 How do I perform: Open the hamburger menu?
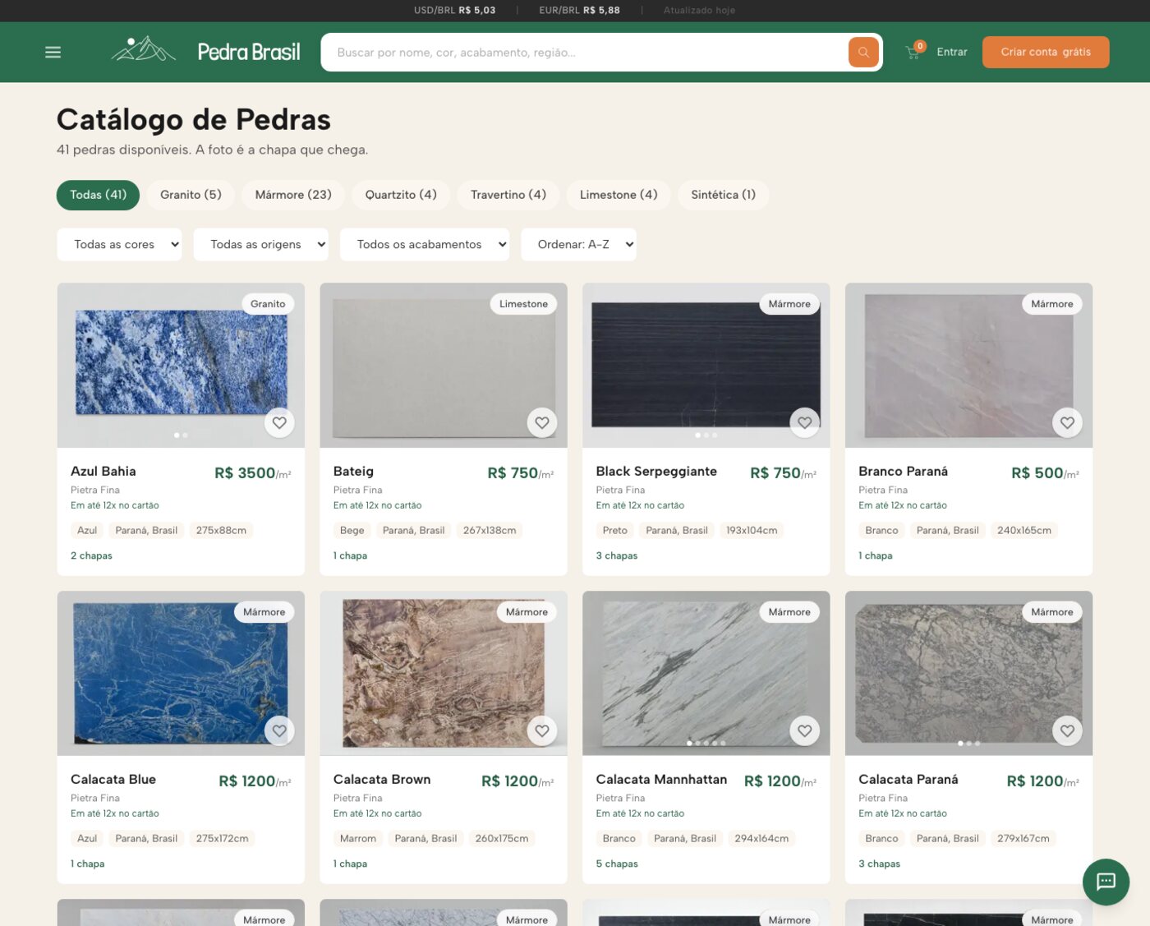[53, 53]
